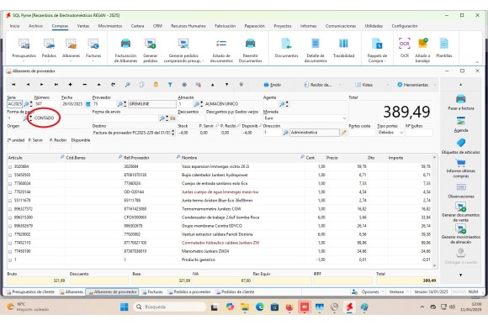The width and height of the screenshot is (488, 325).
Task: Tick the checkbox for article 3020684
Action: [10, 167]
